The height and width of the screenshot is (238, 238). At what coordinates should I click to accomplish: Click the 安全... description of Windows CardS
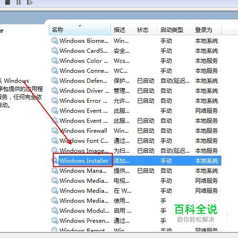[x=121, y=50]
